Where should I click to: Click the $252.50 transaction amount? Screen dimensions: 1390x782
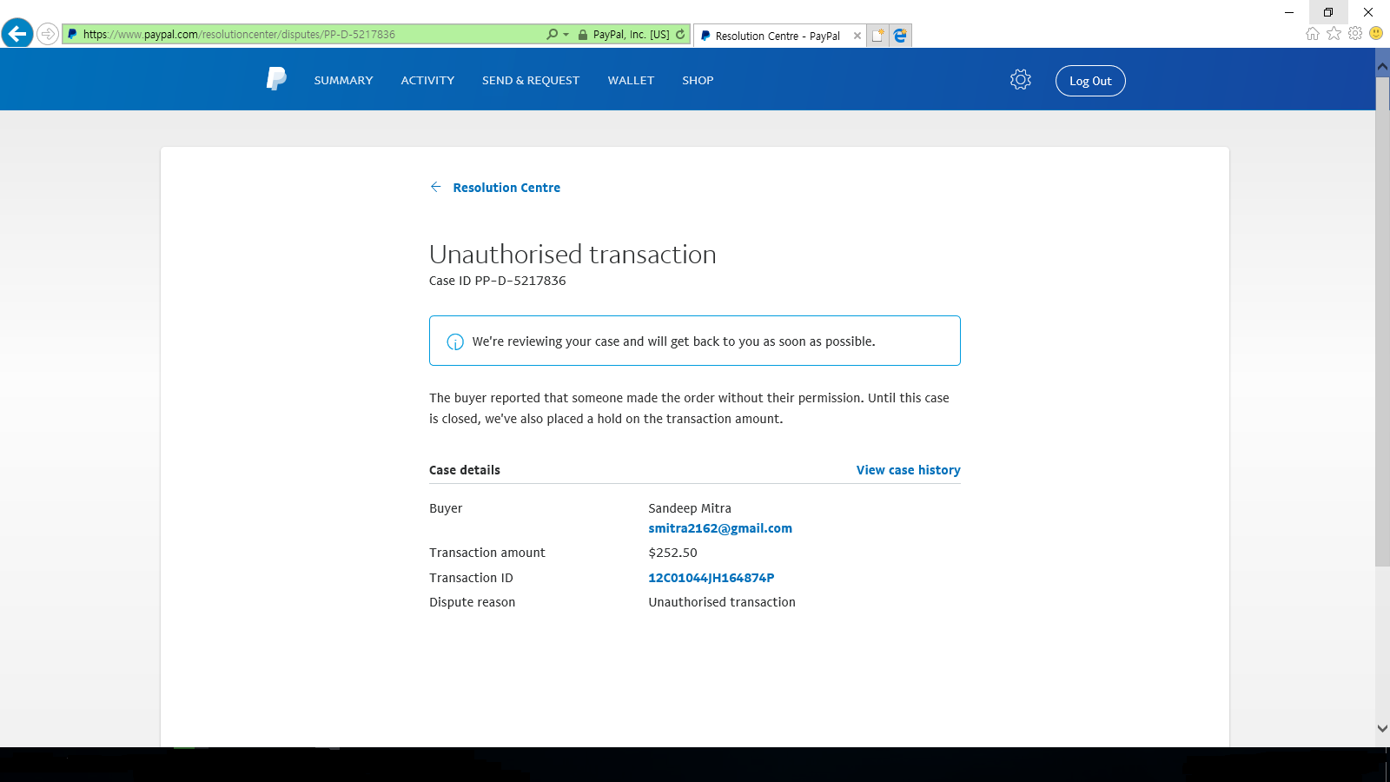[673, 553]
